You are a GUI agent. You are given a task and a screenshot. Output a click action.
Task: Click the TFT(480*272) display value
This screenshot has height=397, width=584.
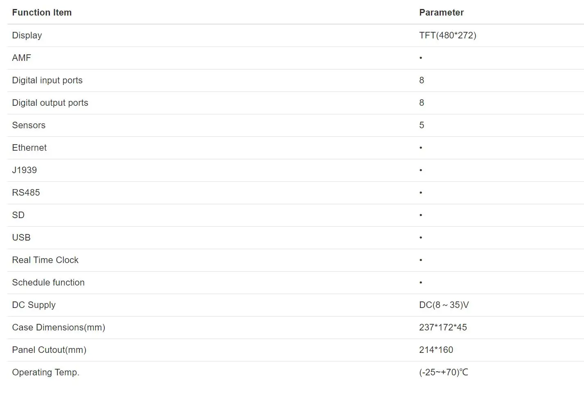448,36
